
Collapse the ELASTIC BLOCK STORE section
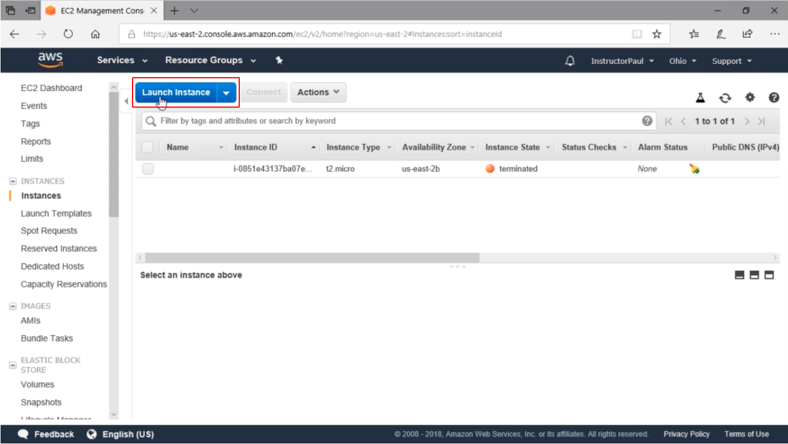click(13, 365)
